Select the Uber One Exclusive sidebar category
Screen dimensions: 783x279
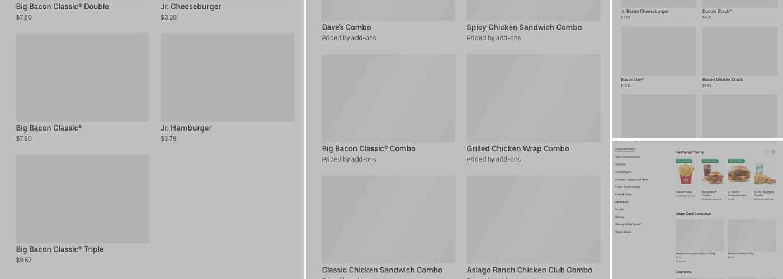pyautogui.click(x=628, y=157)
